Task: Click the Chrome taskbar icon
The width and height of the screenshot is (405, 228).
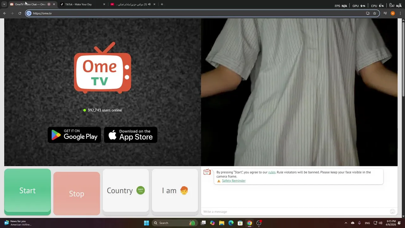Action: pyautogui.click(x=249, y=223)
